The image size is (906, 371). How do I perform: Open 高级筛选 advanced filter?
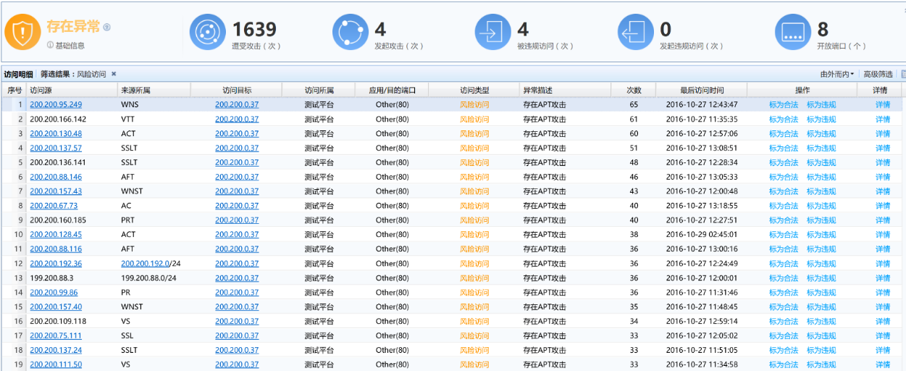[877, 74]
